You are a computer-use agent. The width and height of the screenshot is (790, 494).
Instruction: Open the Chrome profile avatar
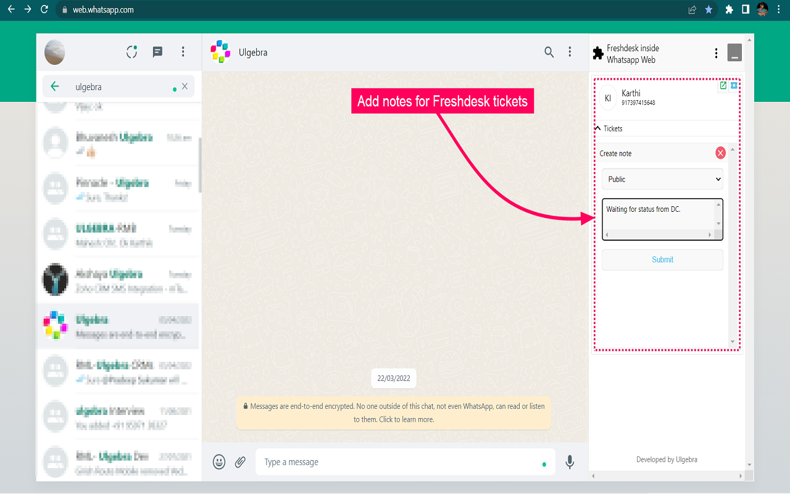tap(763, 10)
